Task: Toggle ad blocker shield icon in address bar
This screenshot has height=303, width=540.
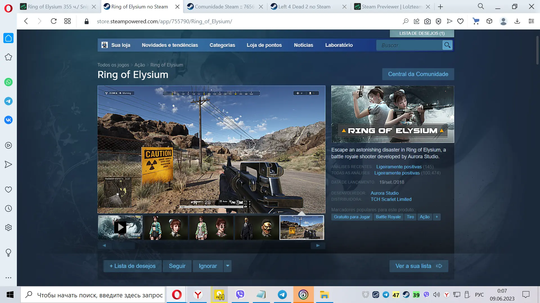Action: pos(438,21)
